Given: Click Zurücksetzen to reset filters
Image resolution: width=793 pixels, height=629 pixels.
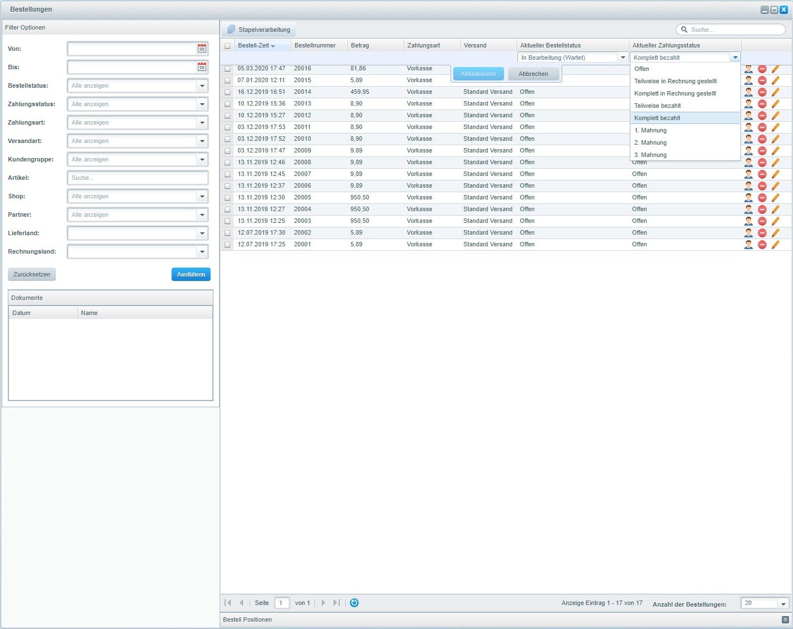Looking at the screenshot, I should coord(32,274).
